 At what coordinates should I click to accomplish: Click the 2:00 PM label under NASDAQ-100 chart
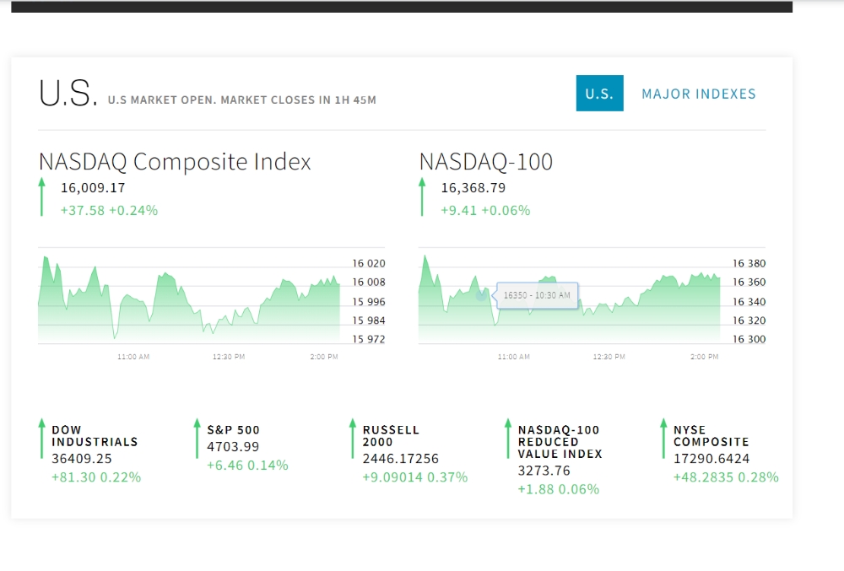(705, 357)
